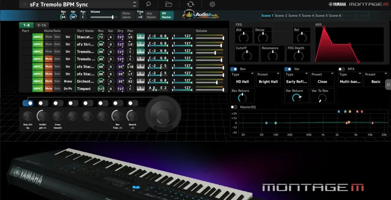Open the performance search magnifier icon

(149, 4)
